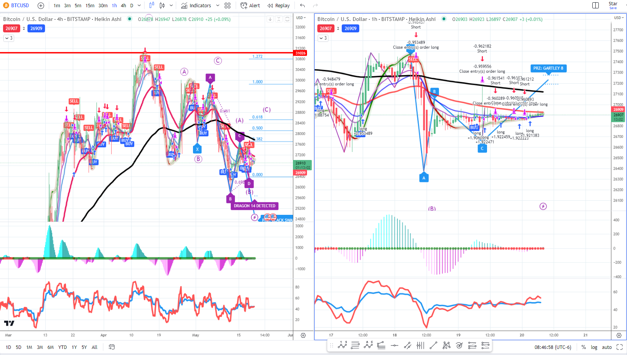Expand the chart type dropdown arrow

click(x=171, y=5)
